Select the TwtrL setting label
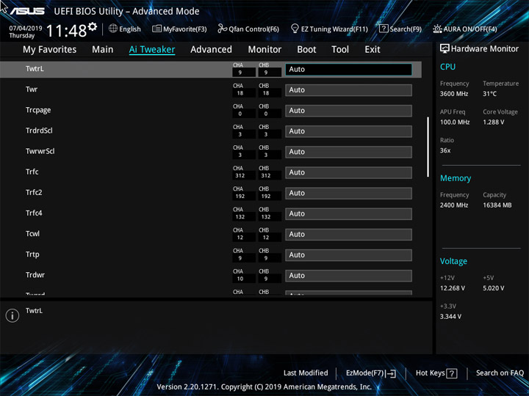 (x=35, y=69)
